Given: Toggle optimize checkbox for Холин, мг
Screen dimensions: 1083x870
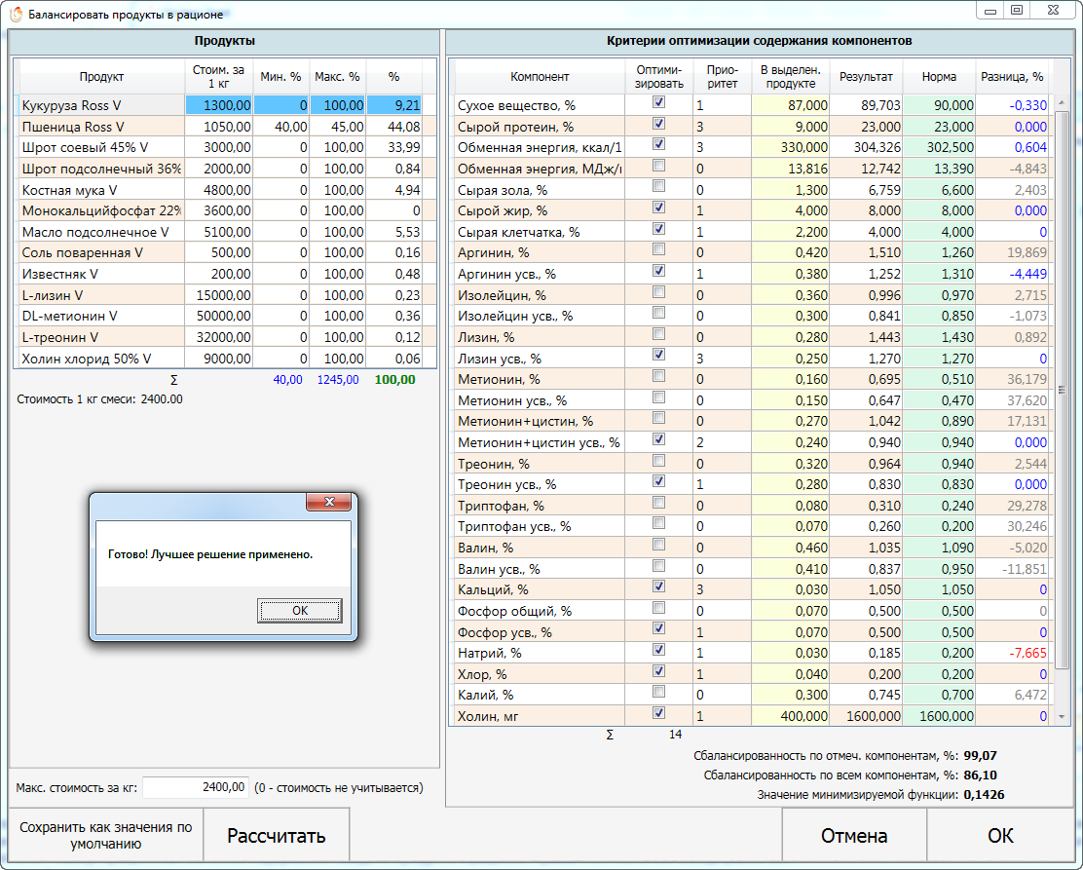Looking at the screenshot, I should pyautogui.click(x=659, y=713).
